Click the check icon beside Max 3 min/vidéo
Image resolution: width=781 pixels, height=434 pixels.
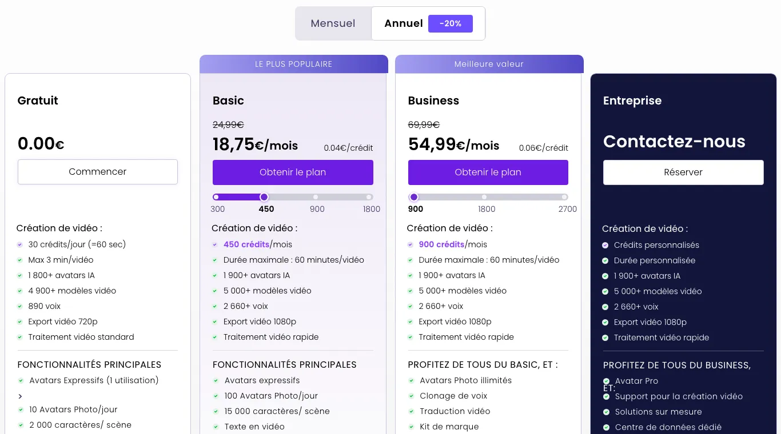(21, 260)
